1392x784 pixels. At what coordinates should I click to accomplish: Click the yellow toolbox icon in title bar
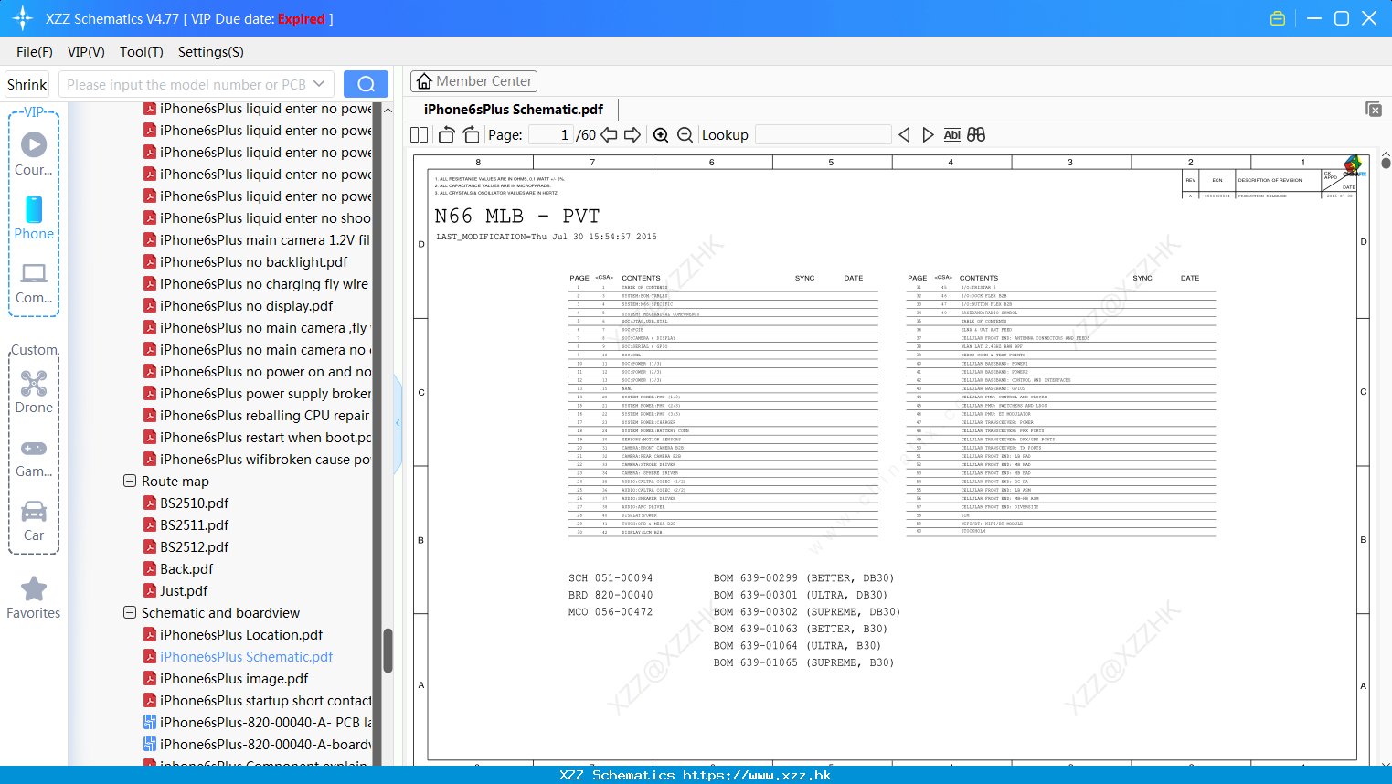pyautogui.click(x=1278, y=18)
